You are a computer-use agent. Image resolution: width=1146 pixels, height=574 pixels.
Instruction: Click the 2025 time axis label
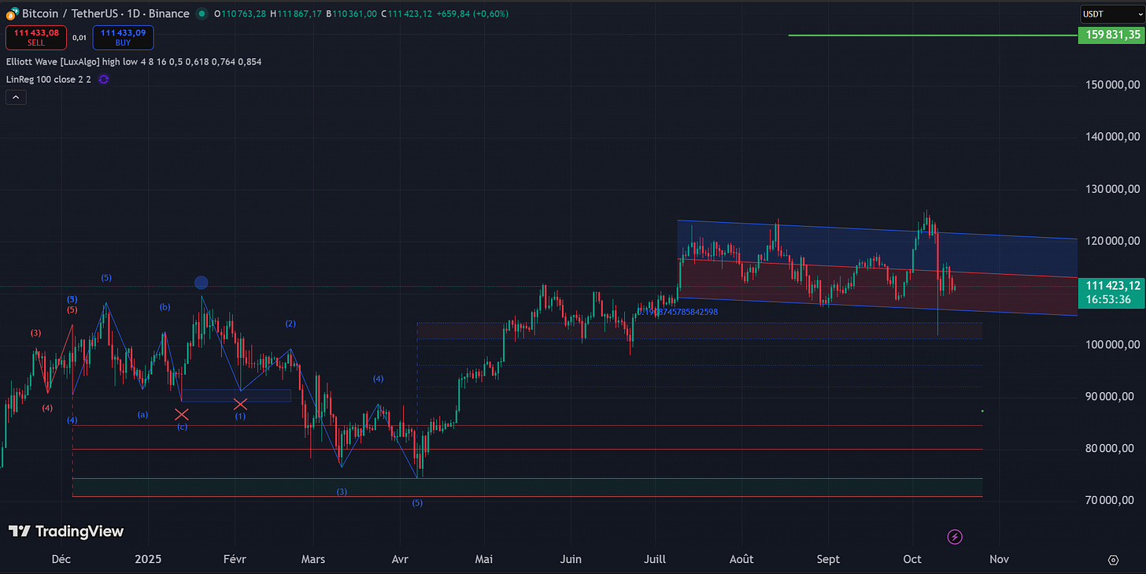(x=147, y=559)
